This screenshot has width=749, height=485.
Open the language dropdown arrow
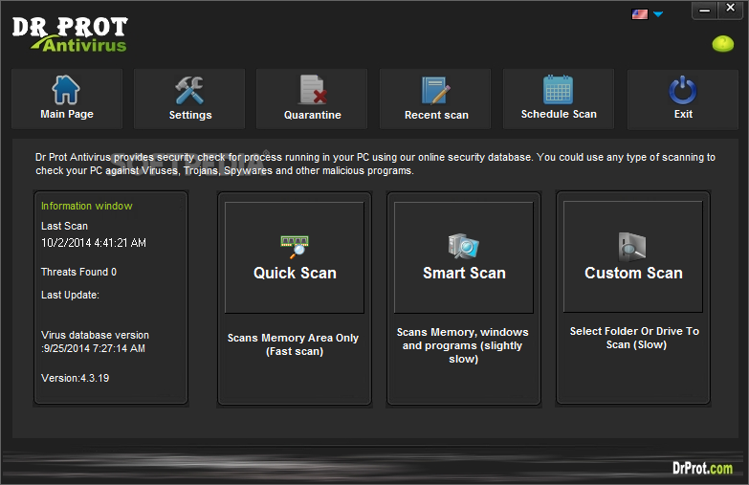tap(658, 14)
